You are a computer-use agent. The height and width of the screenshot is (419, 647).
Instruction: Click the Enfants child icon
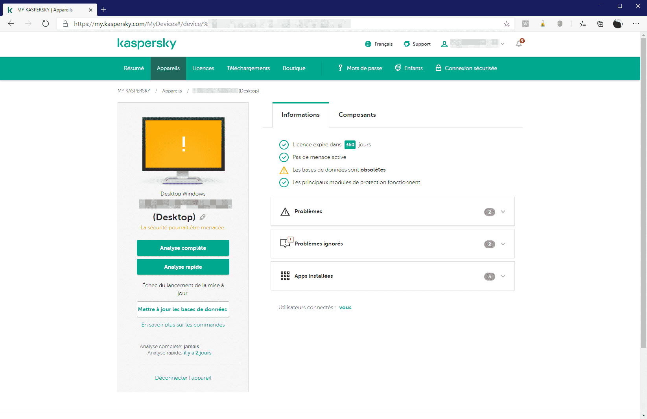tap(398, 68)
